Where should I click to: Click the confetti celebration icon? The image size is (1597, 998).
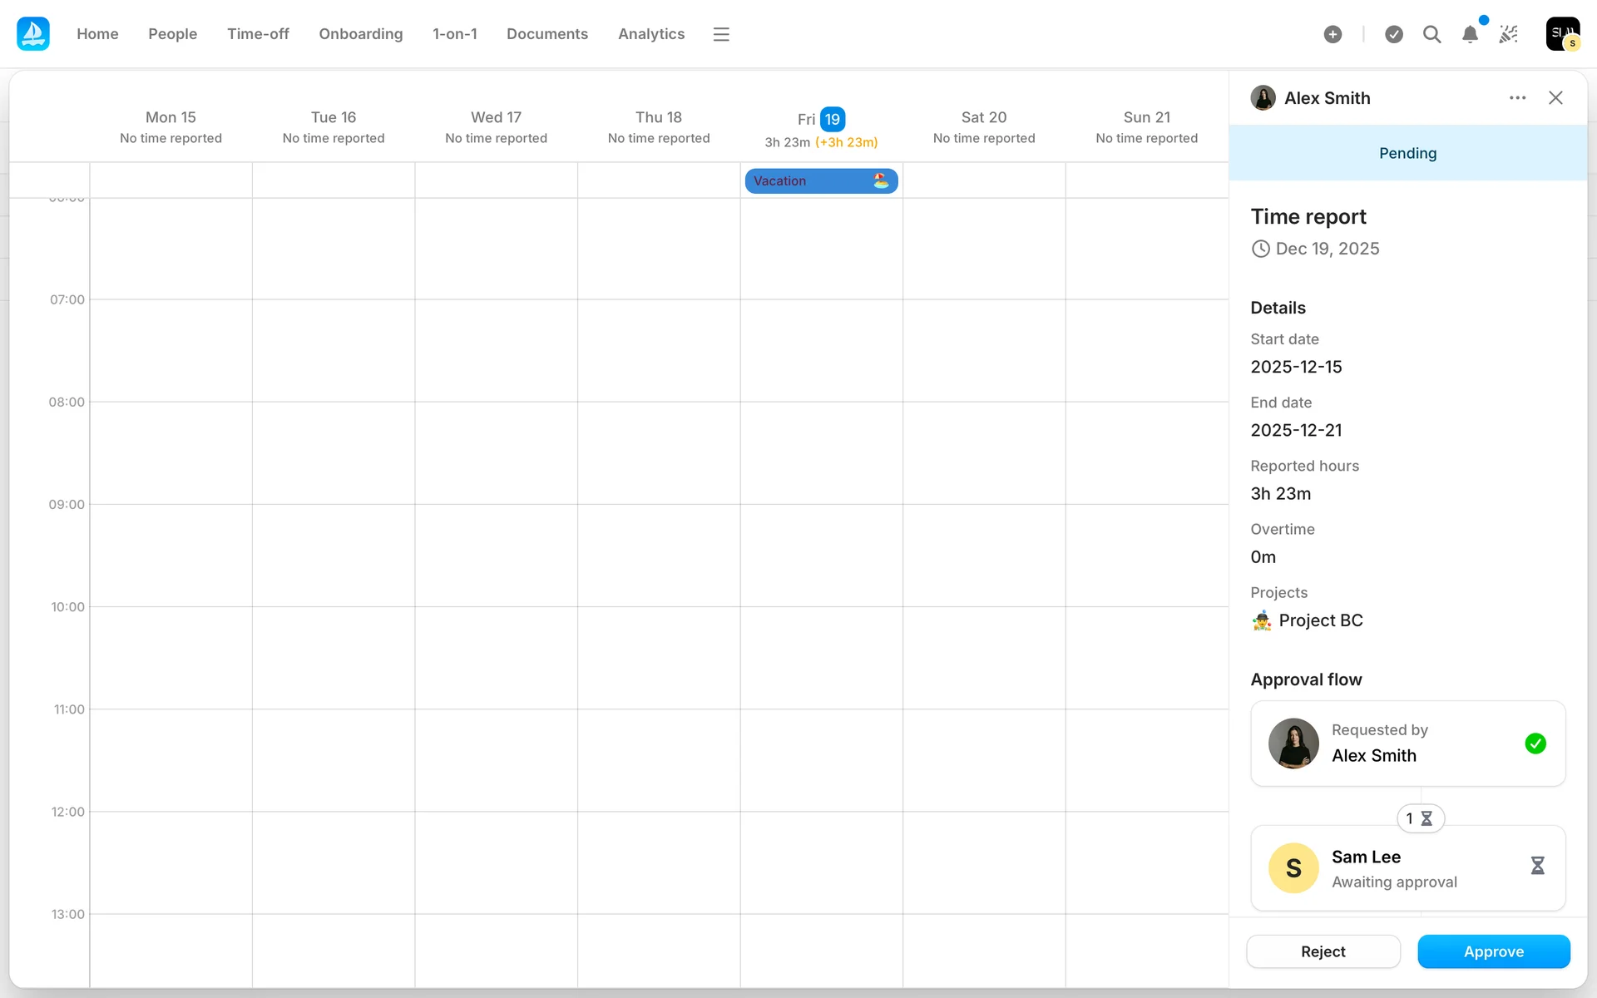1508,34
